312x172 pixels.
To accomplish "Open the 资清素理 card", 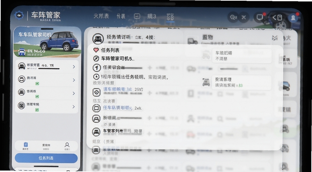I will pyautogui.click(x=242, y=82).
